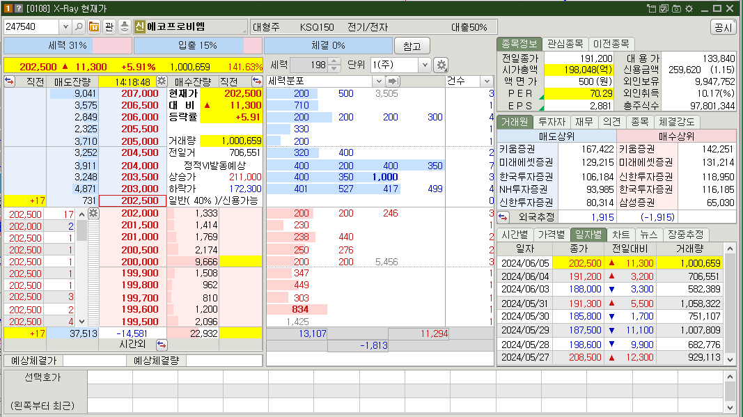This screenshot has width=743, height=417.
Task: Click the 미래에셋증권 seller entry
Action: pyautogui.click(x=526, y=162)
